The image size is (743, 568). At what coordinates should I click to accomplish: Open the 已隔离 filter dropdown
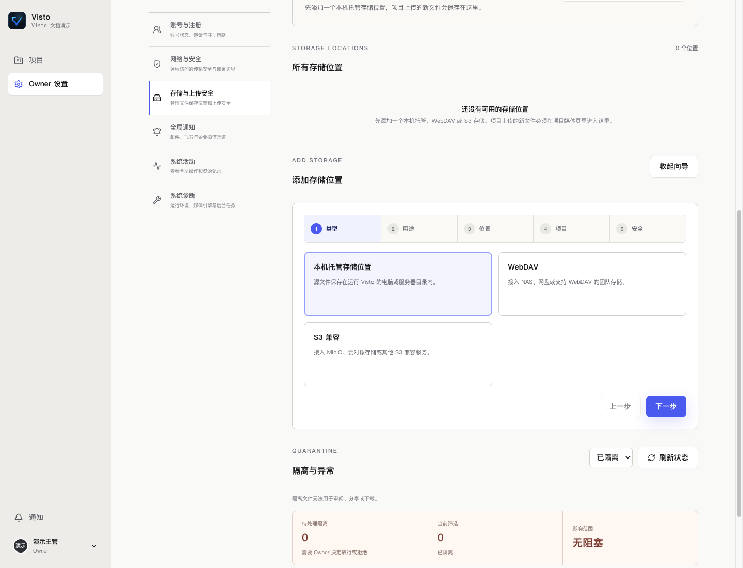611,457
